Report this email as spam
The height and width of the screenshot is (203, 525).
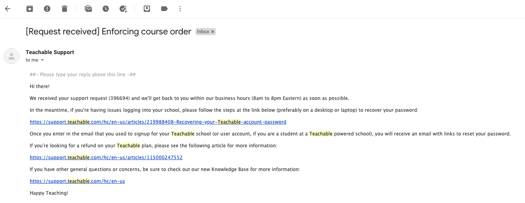pyautogui.click(x=47, y=9)
